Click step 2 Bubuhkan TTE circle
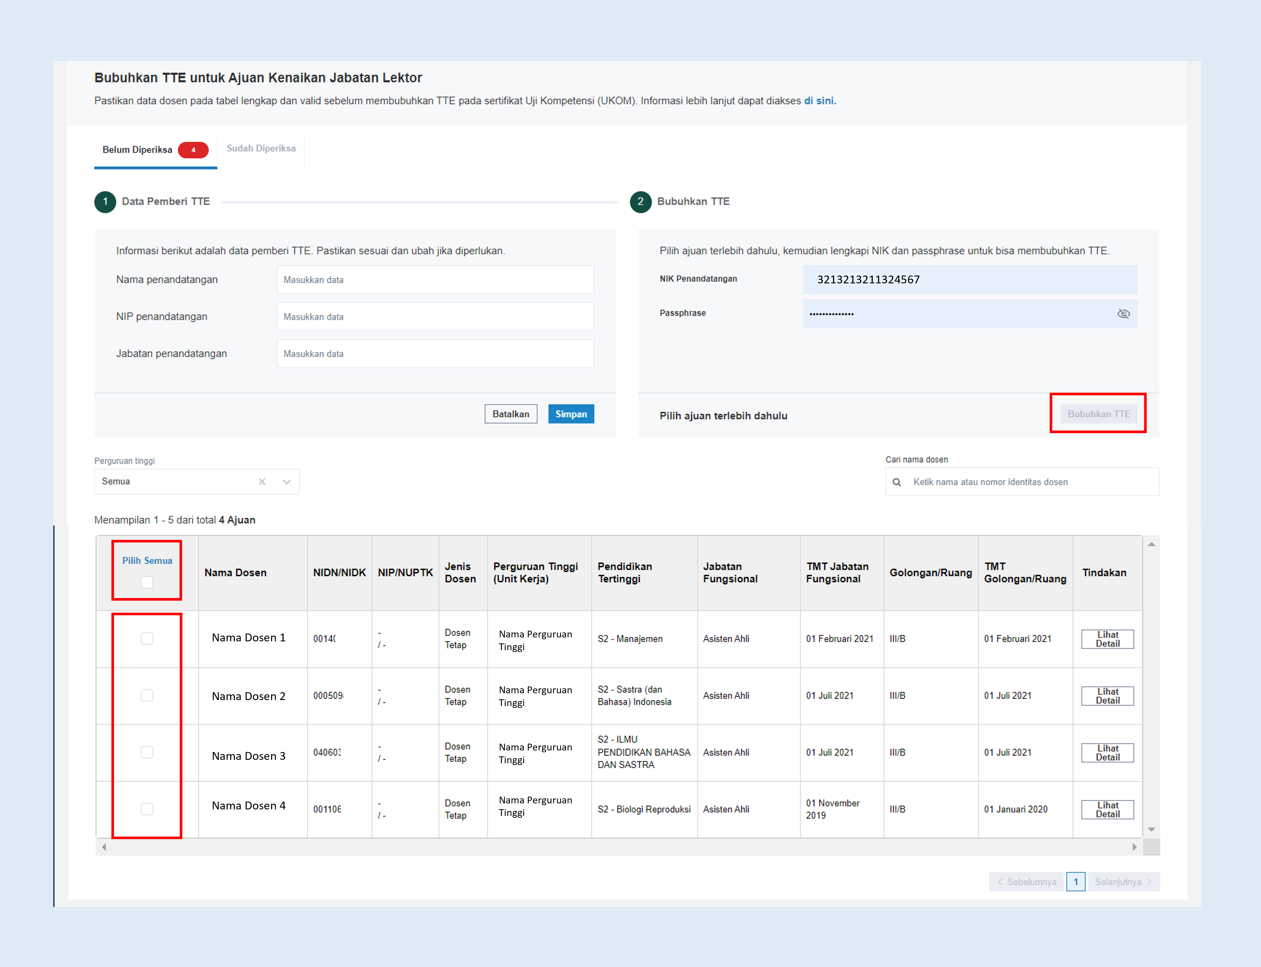Screen dimensions: 1261x967 (x=641, y=202)
